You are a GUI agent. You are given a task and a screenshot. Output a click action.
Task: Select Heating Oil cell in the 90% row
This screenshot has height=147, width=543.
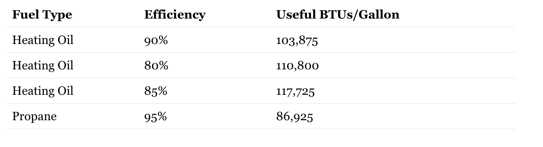click(43, 40)
